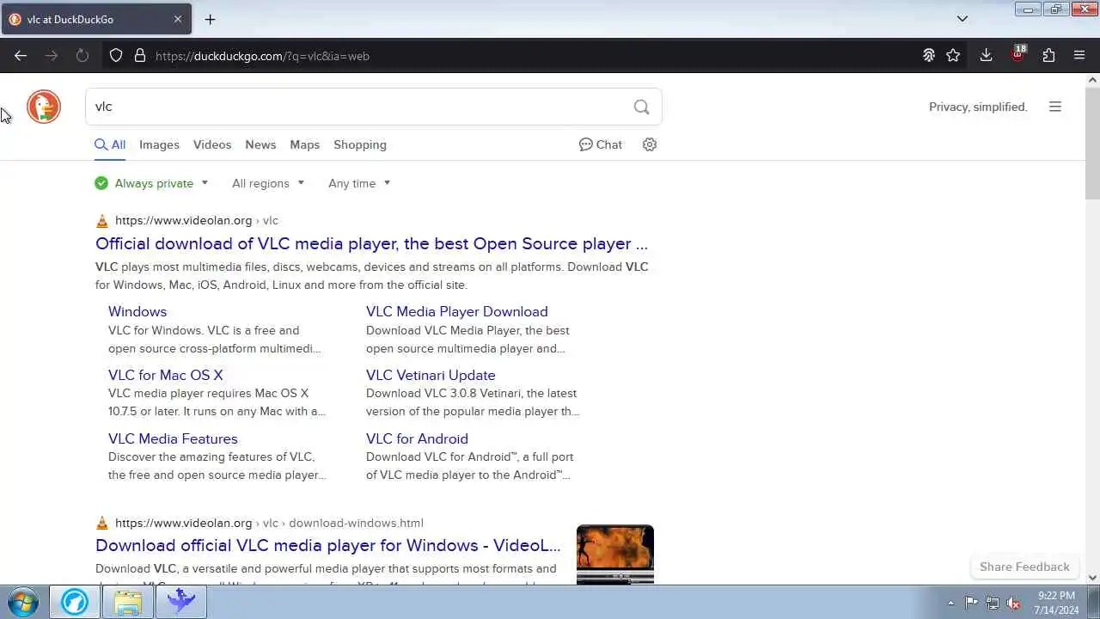Reload the page with refresh icon

pyautogui.click(x=82, y=56)
